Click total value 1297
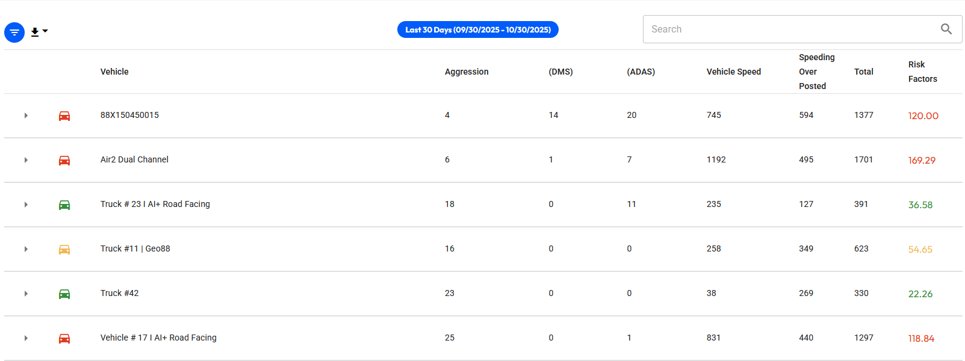Screen dimensions: 965x361 tap(864, 338)
